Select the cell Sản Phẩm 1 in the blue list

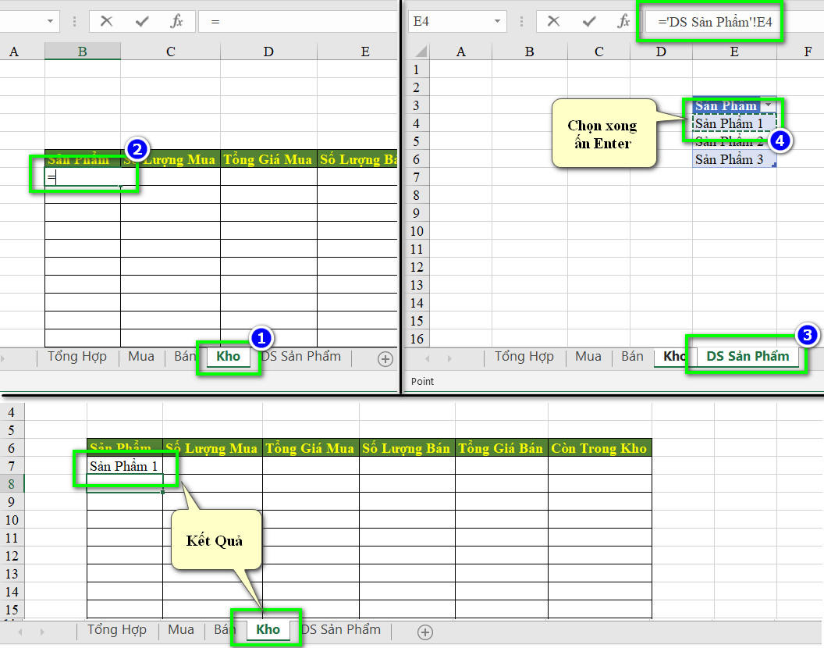tap(734, 123)
